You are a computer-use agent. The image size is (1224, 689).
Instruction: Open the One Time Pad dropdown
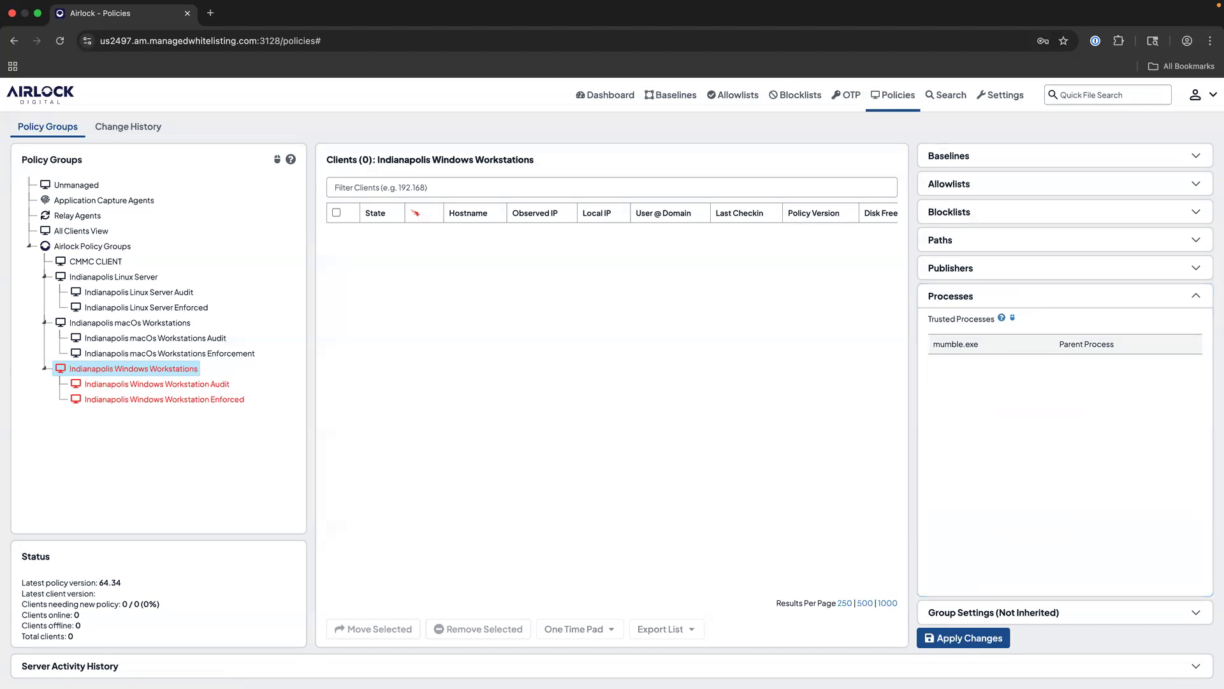(579, 629)
